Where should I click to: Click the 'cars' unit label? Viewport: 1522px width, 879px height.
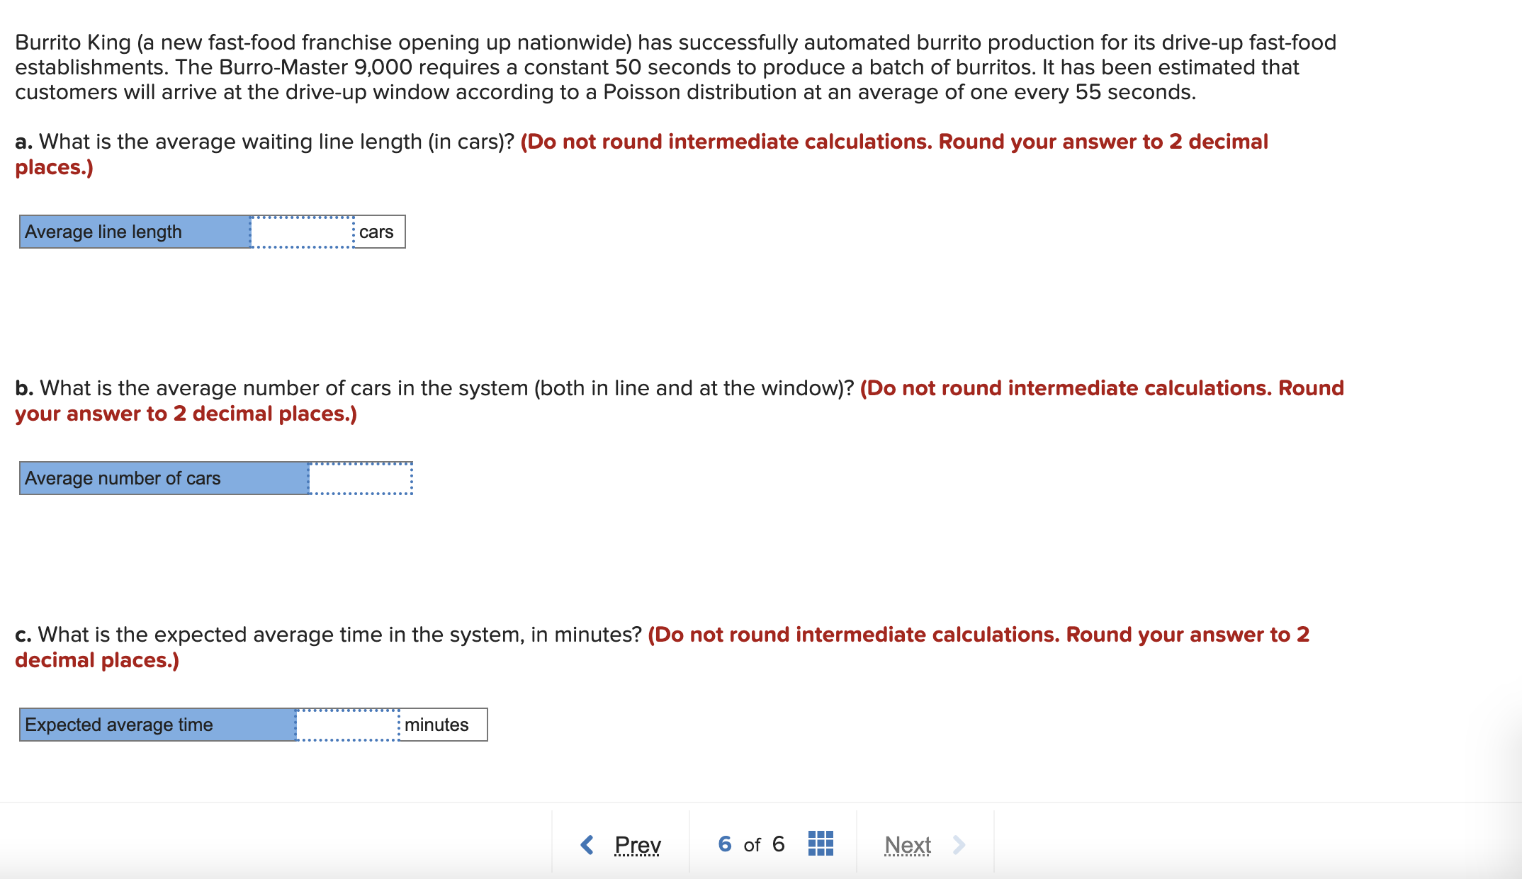376,232
